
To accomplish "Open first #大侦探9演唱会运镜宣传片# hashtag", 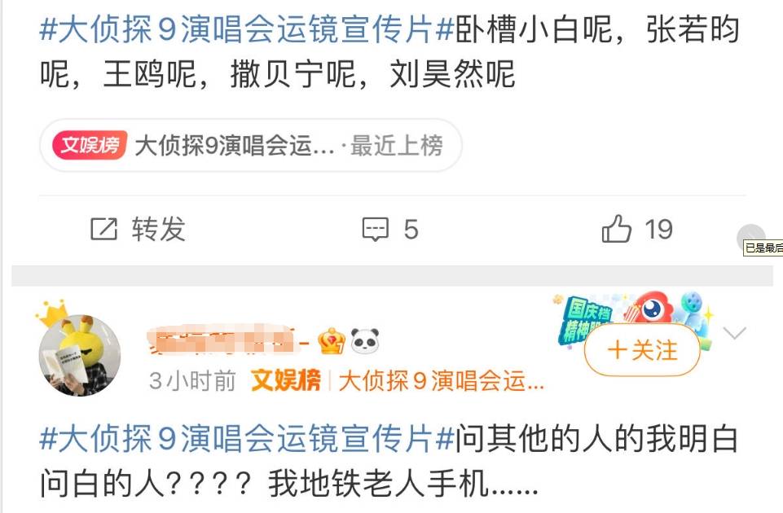I will 247,29.
